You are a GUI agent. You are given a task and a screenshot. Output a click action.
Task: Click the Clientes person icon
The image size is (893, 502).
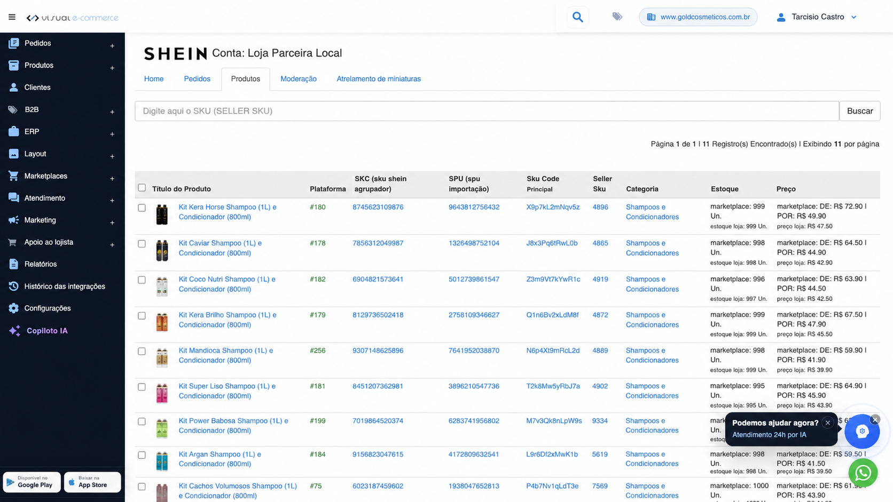pyautogui.click(x=14, y=87)
